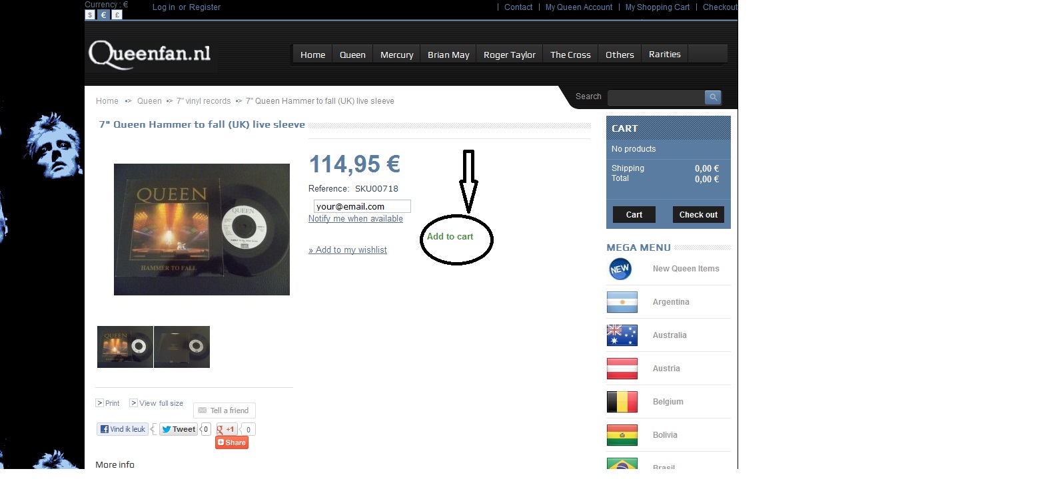This screenshot has height=479, width=1042.
Task: Go to My Queen Account
Action: click(x=579, y=7)
